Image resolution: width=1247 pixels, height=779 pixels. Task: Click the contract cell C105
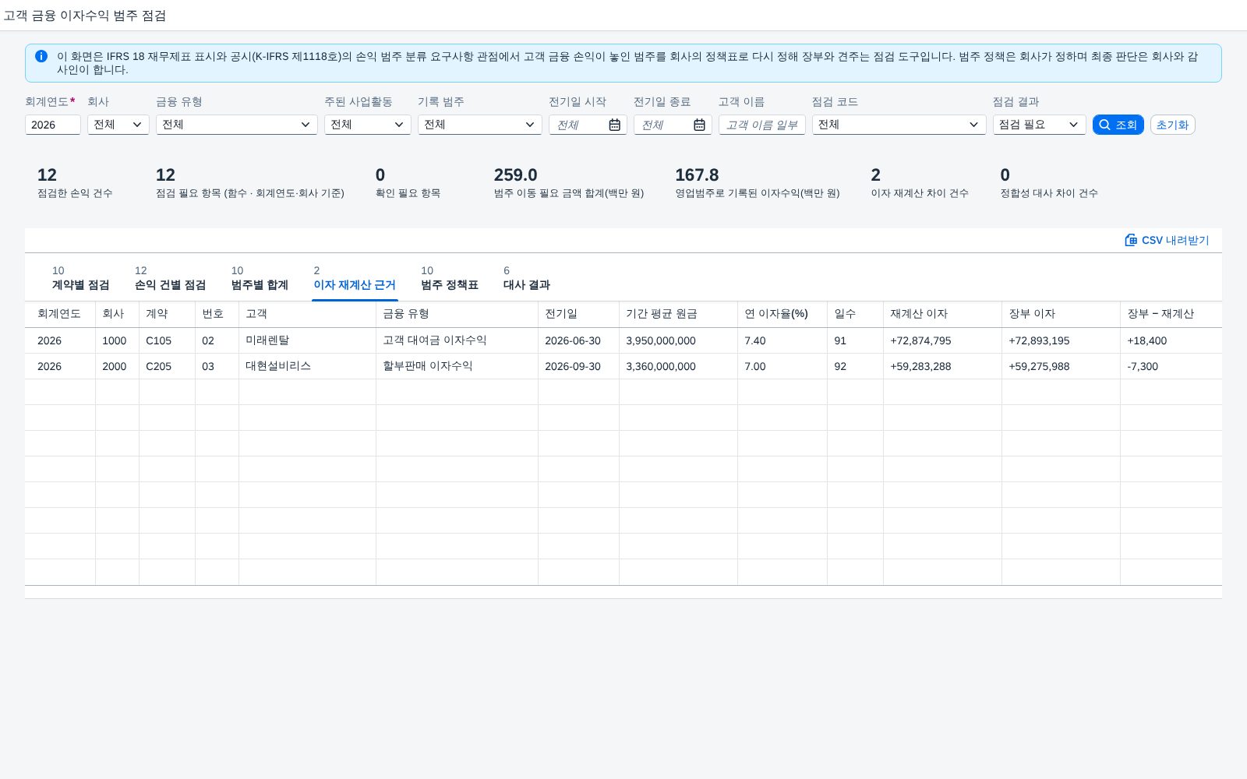point(168,340)
